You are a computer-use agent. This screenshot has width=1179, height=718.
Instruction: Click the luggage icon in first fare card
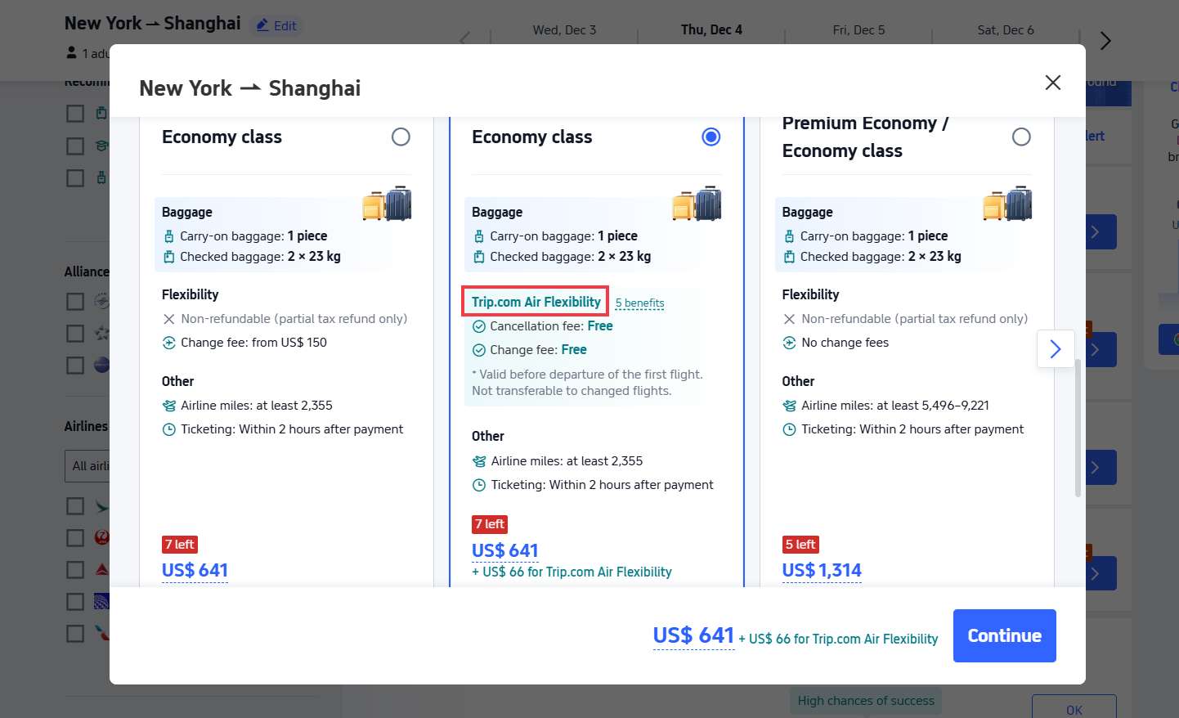coord(387,204)
